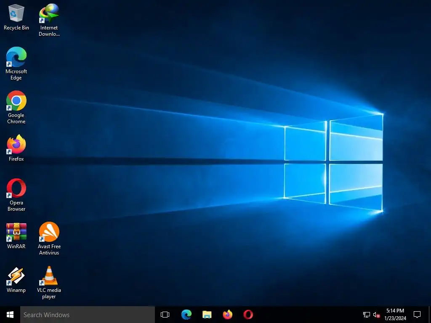Image resolution: width=431 pixels, height=323 pixels.
Task: Open Task View from the taskbar
Action: (x=165, y=315)
